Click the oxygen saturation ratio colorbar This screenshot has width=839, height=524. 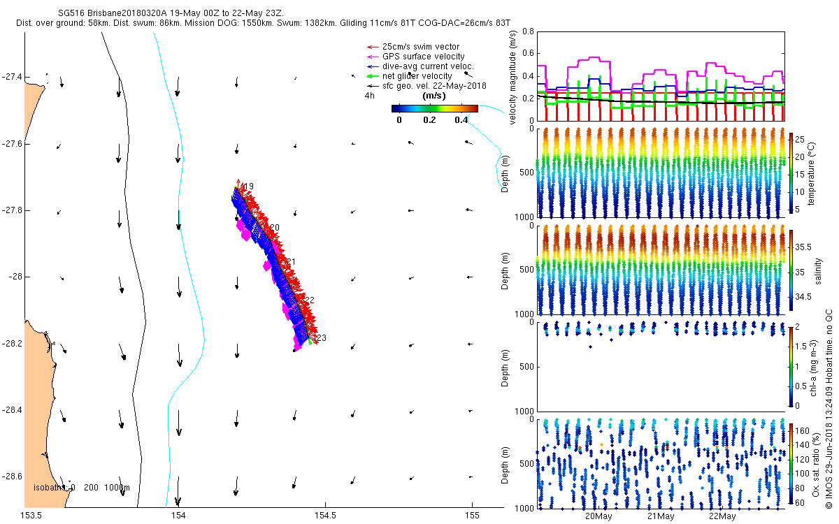791,463
